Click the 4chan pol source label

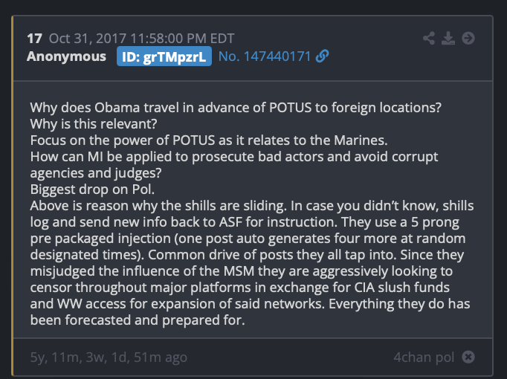coord(424,357)
